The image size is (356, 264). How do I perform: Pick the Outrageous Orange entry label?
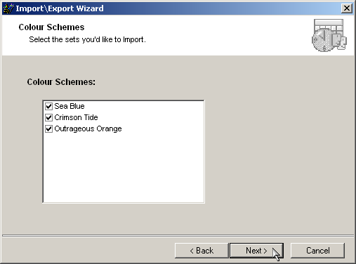point(88,129)
